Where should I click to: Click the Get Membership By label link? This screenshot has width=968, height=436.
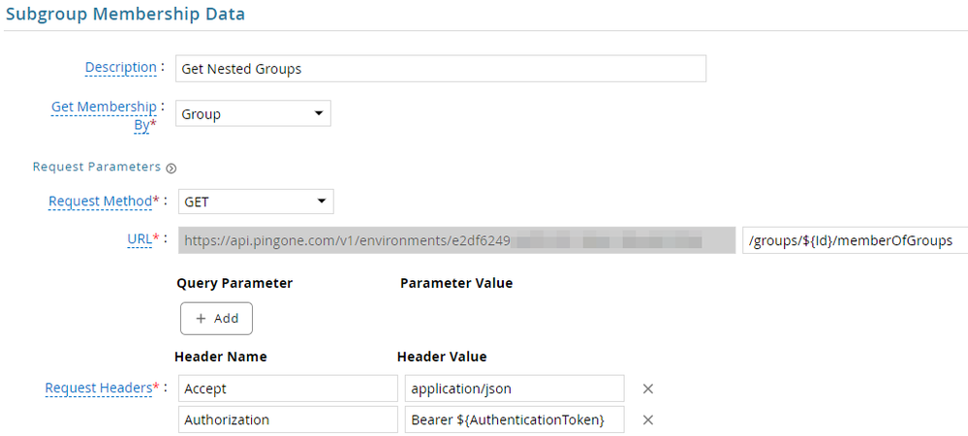[104, 115]
